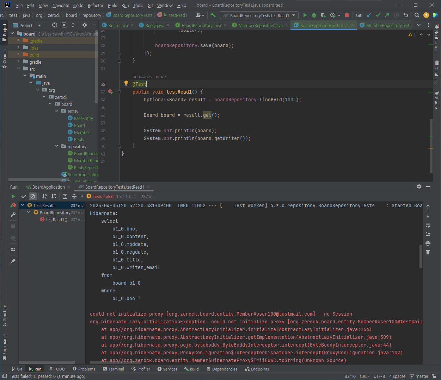Click master branch in status bar

pos(419,376)
